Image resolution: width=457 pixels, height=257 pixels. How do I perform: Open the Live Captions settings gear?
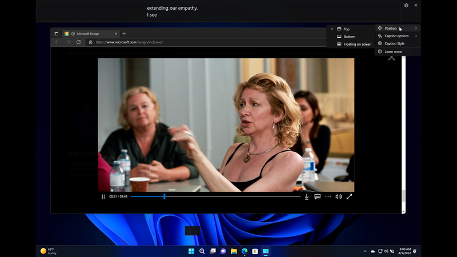tap(406, 5)
